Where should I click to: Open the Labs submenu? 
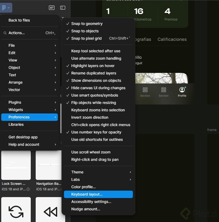[x=98, y=180]
